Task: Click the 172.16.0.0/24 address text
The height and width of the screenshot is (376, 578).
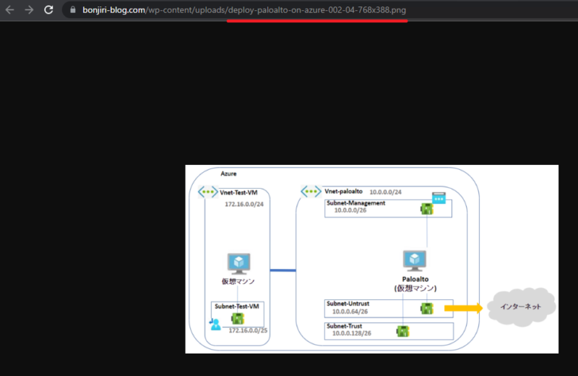Action: [244, 204]
